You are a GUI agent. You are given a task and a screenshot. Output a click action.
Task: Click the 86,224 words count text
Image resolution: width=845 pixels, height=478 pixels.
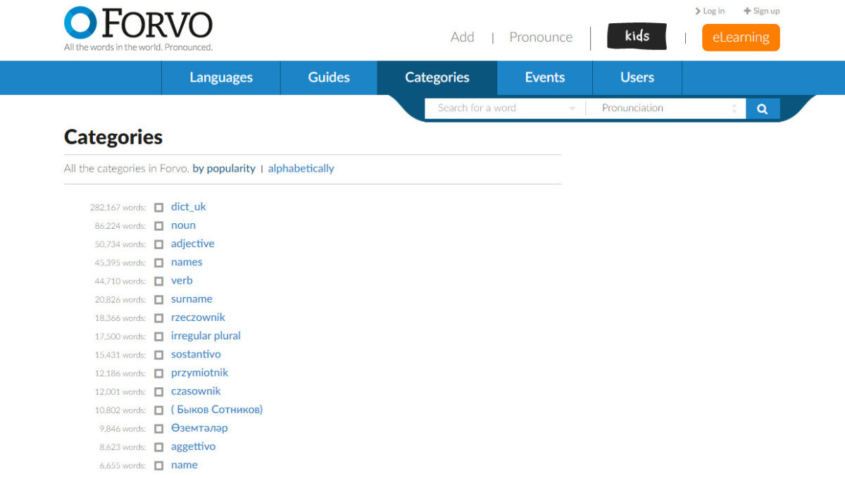[x=120, y=226]
